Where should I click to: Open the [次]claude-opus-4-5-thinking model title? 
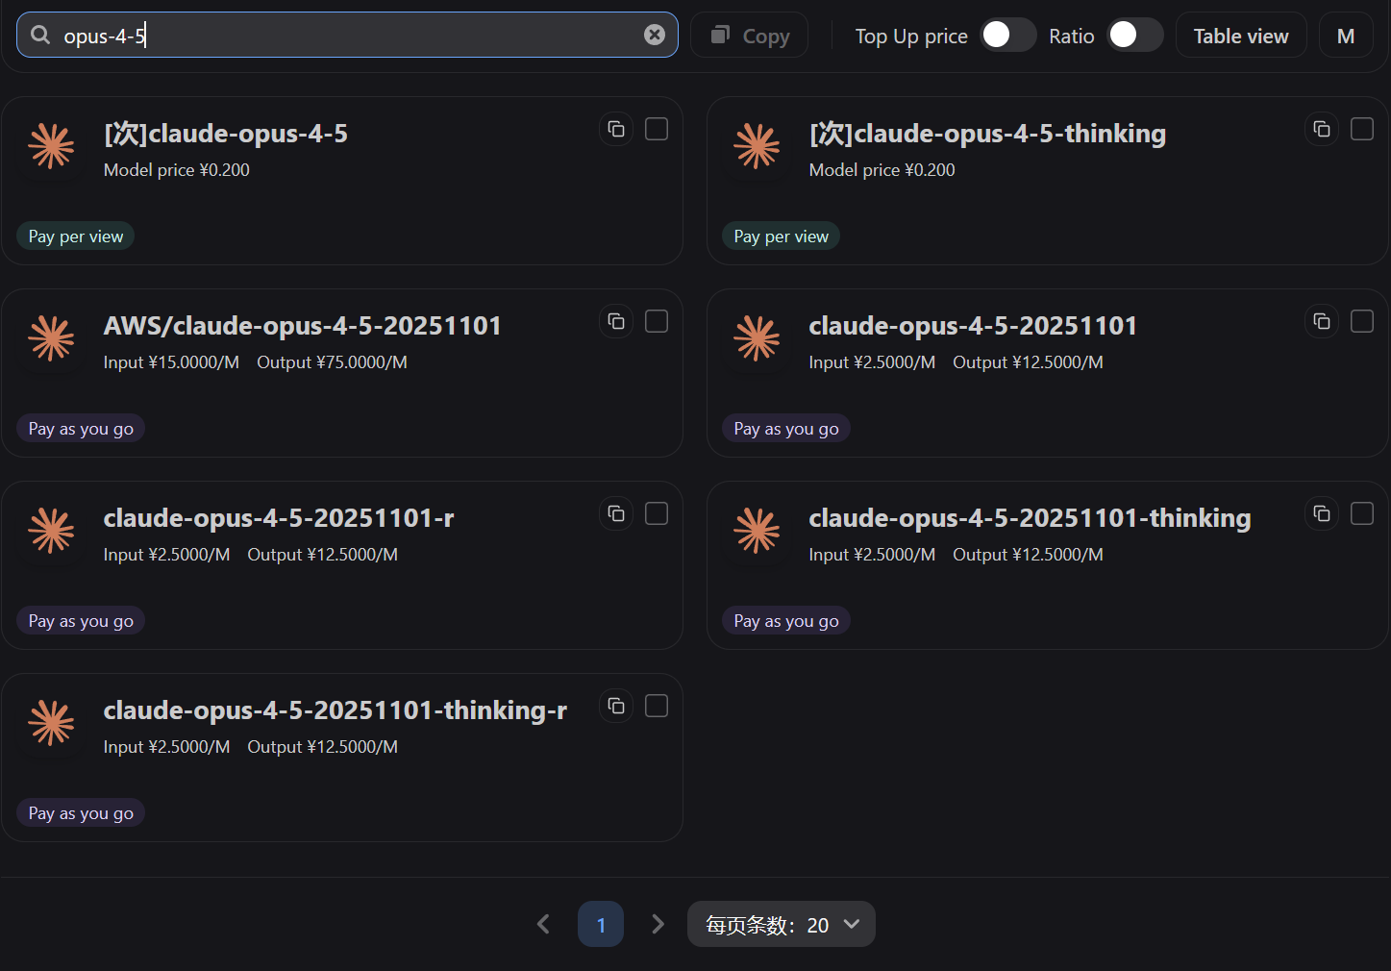point(987,134)
